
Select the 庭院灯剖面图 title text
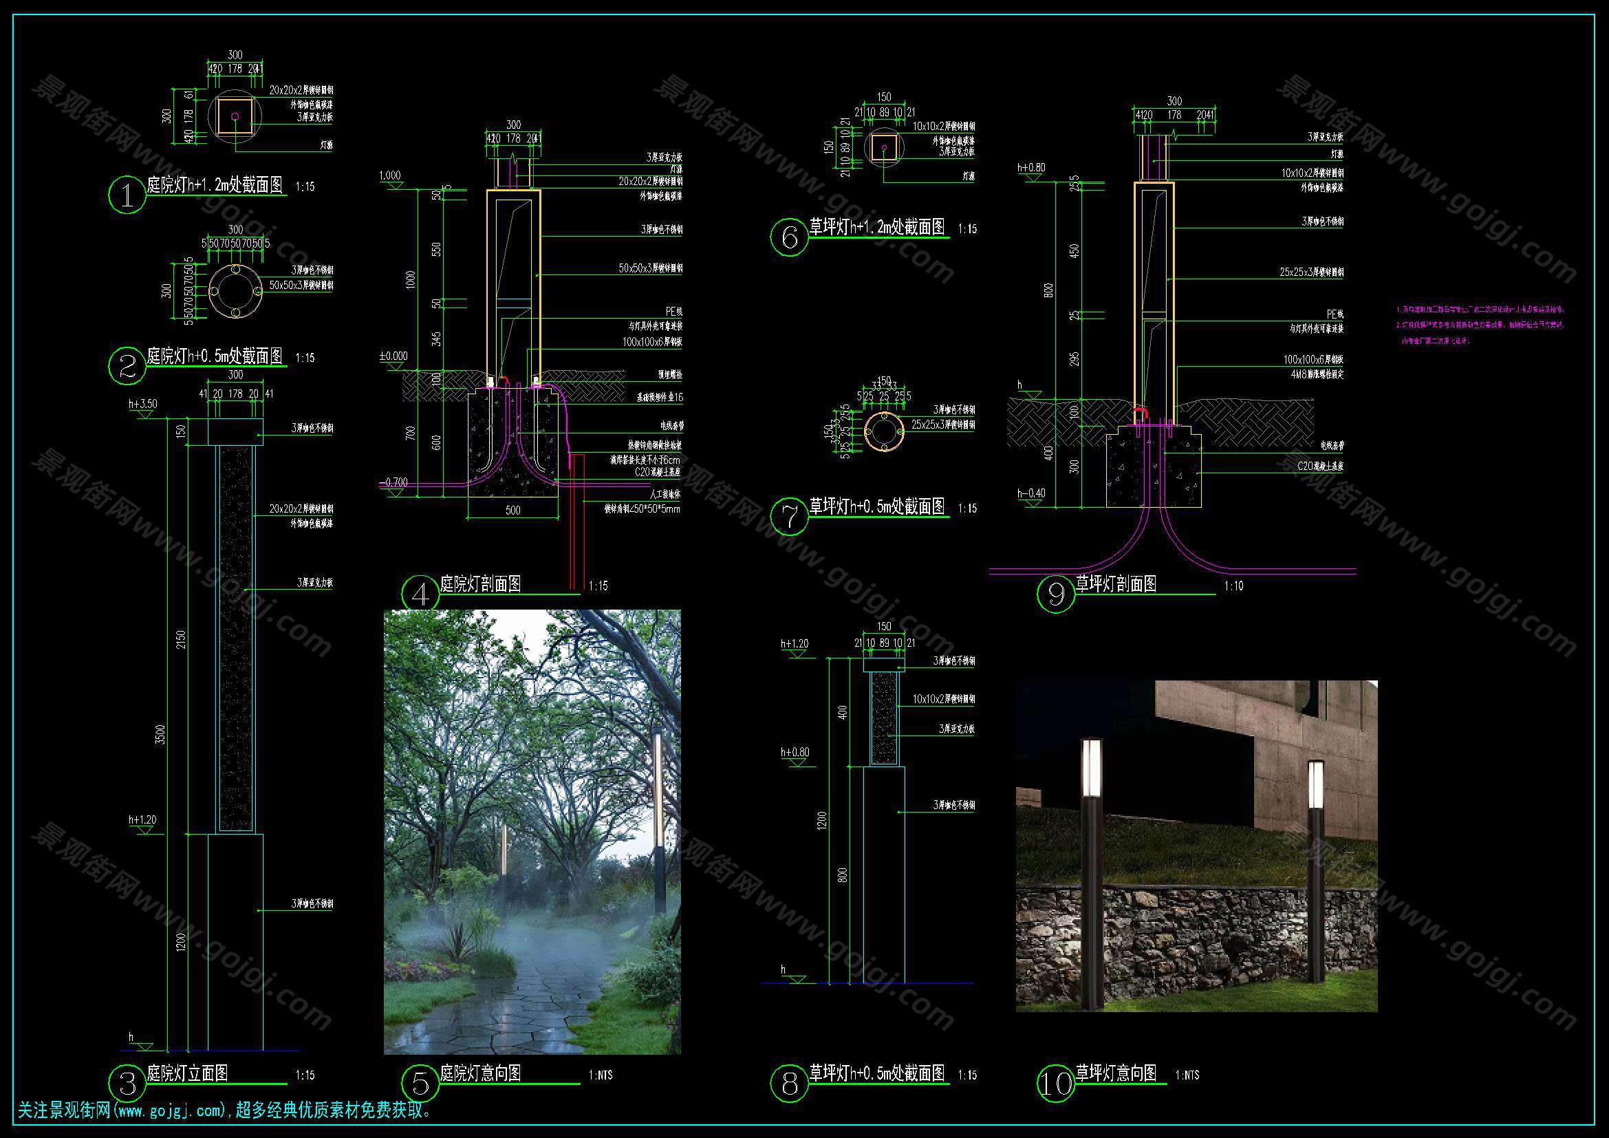481,583
